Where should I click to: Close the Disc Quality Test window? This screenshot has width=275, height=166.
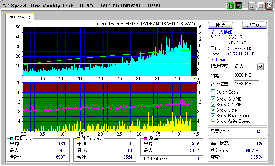[x=269, y=6]
